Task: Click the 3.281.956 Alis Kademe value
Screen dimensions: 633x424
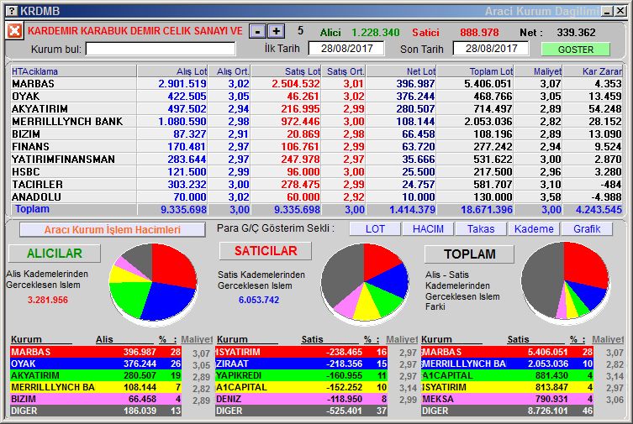Action: (48, 300)
